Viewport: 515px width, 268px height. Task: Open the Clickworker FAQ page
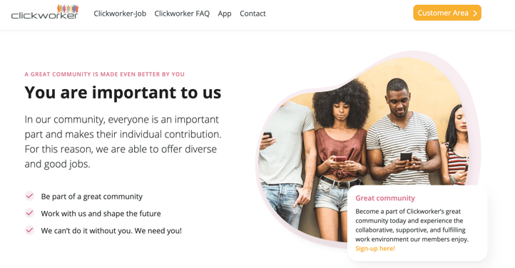tap(182, 14)
